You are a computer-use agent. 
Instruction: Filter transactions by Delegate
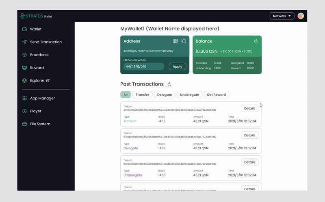click(x=165, y=95)
